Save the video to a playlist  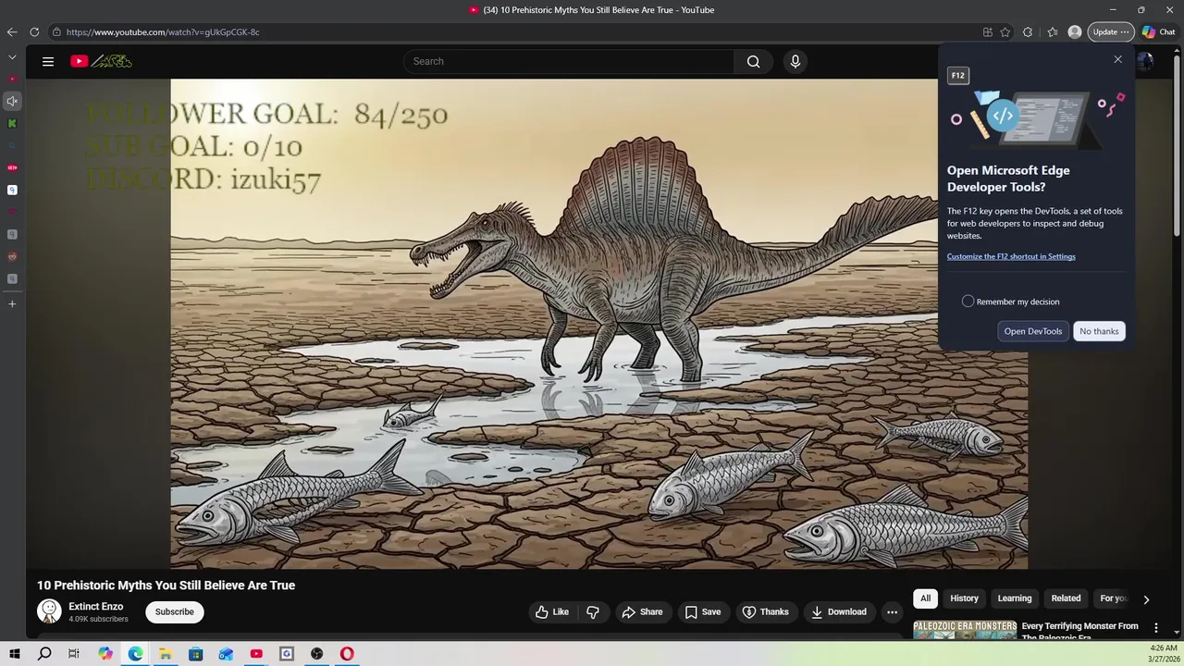pos(702,611)
